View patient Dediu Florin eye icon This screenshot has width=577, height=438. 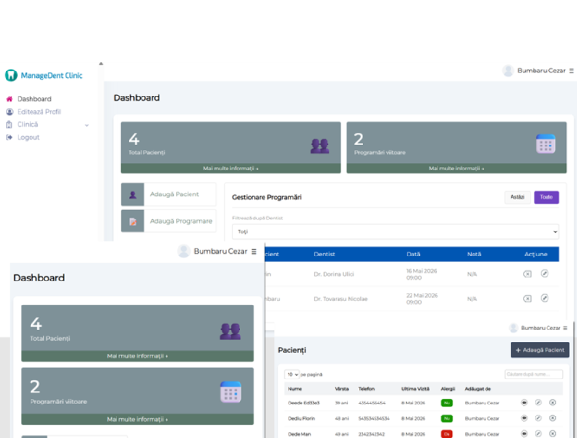point(524,418)
